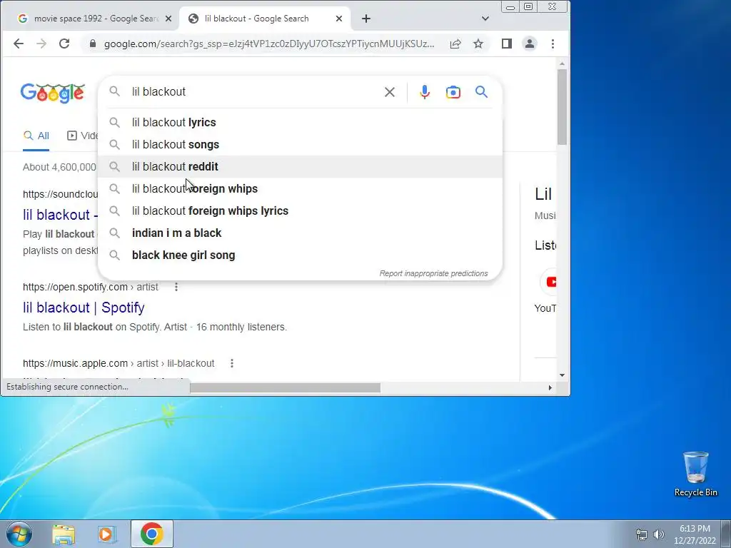Click the music.apple.com result URL
The height and width of the screenshot is (548, 731).
119,363
